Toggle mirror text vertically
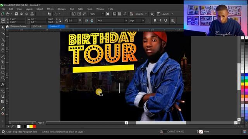Screen dimensions: 248x139 (92, 20)
